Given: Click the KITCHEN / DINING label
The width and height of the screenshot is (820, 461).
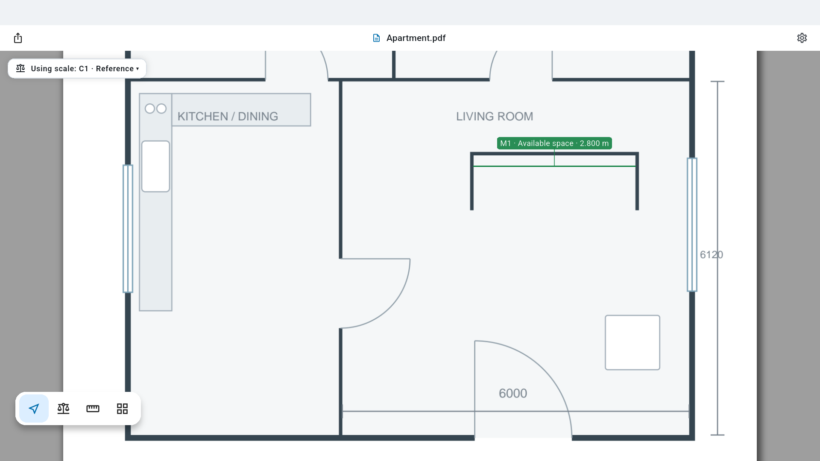Looking at the screenshot, I should point(228,117).
